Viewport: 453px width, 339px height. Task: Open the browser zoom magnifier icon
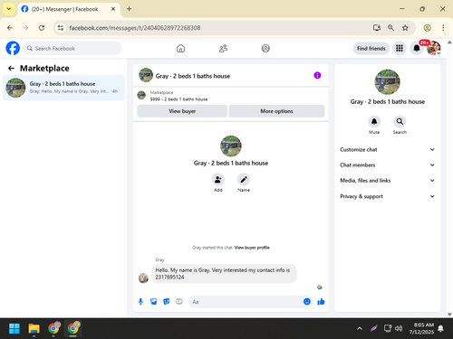(x=390, y=28)
